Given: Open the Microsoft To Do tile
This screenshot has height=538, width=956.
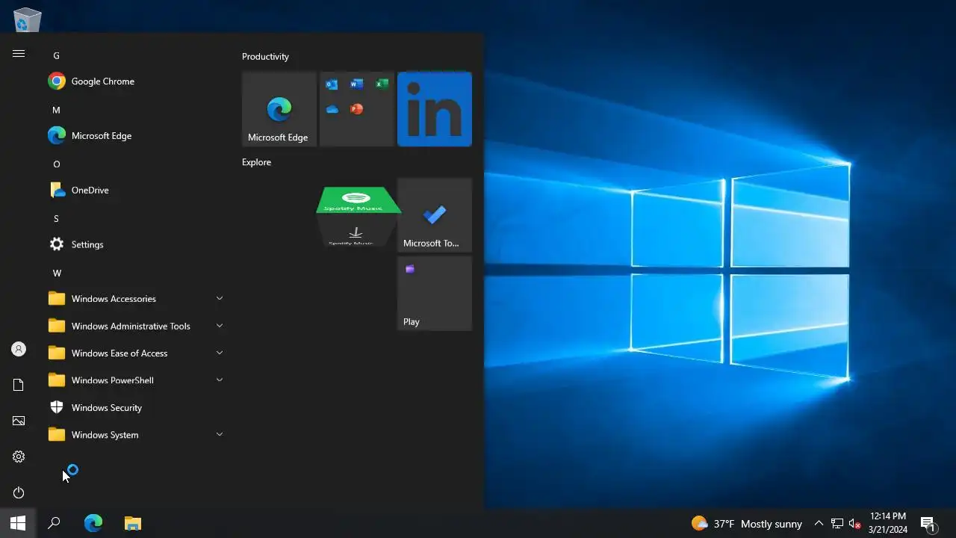Looking at the screenshot, I should pos(435,215).
